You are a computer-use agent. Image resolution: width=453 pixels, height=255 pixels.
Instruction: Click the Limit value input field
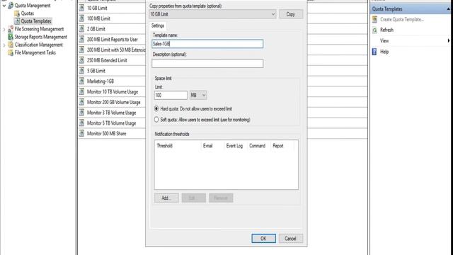[171, 95]
